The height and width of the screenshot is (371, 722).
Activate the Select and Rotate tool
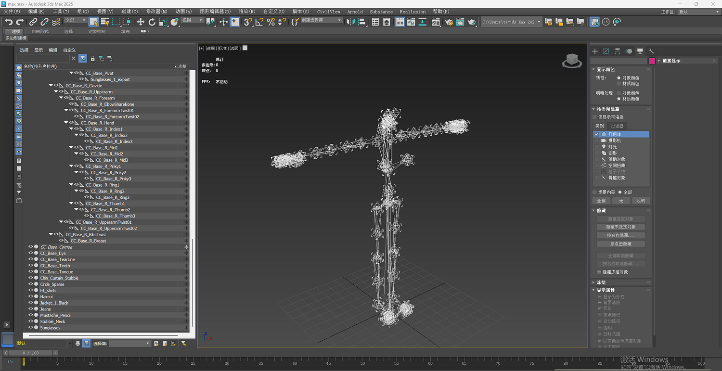coord(152,22)
